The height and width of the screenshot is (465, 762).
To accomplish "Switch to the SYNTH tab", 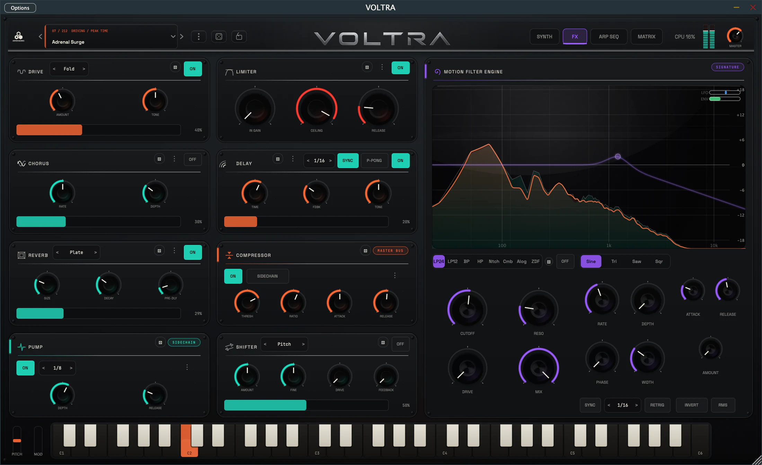I will [544, 37].
